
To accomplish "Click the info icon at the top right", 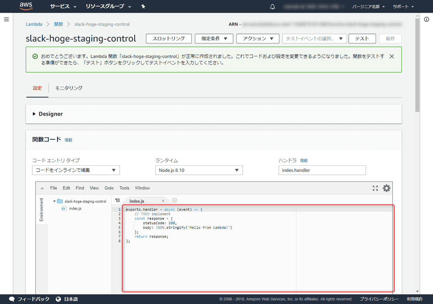I will pyautogui.click(x=426, y=20).
